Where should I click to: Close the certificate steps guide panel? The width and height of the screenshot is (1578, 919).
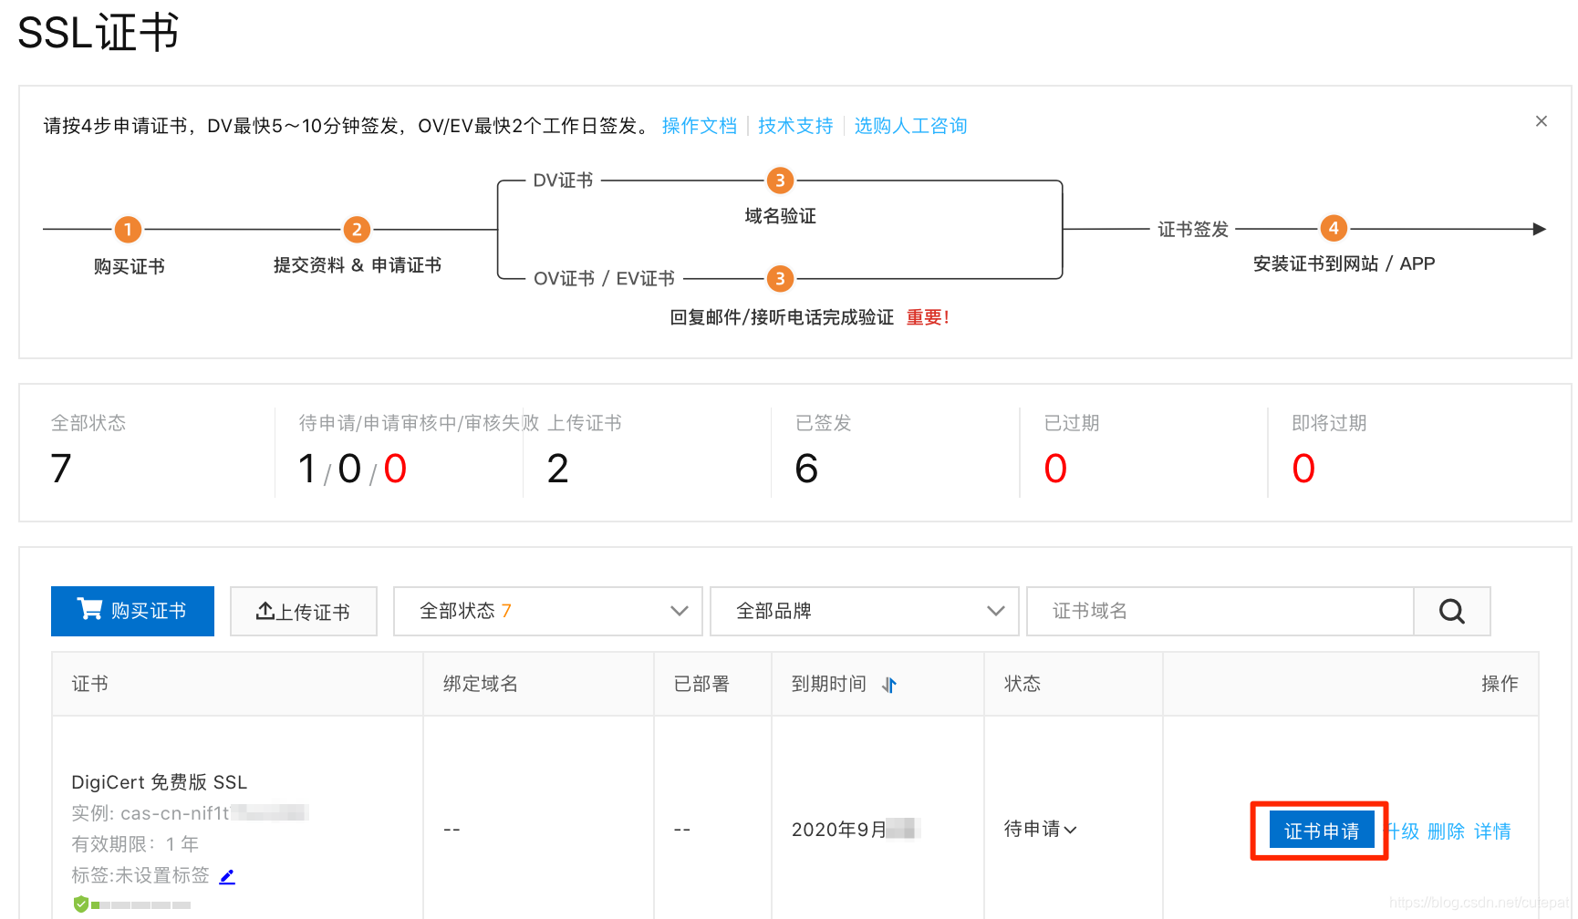pyautogui.click(x=1541, y=121)
